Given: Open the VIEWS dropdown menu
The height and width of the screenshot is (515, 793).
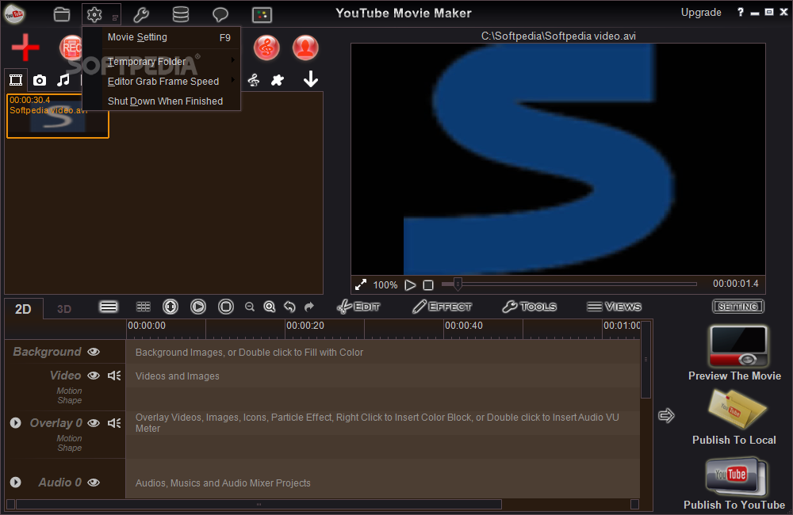Looking at the screenshot, I should click(614, 307).
